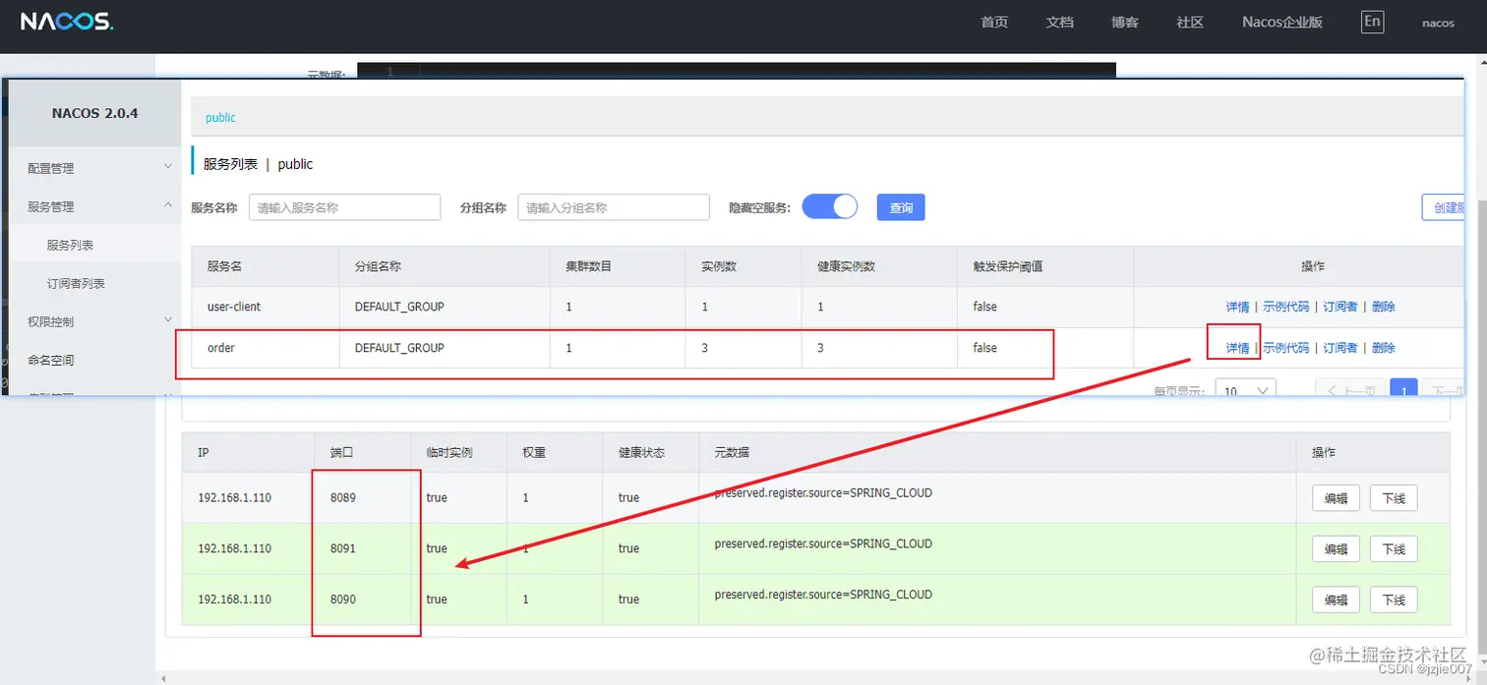
Task: Click 下线 for instance port 8091
Action: pos(1394,548)
